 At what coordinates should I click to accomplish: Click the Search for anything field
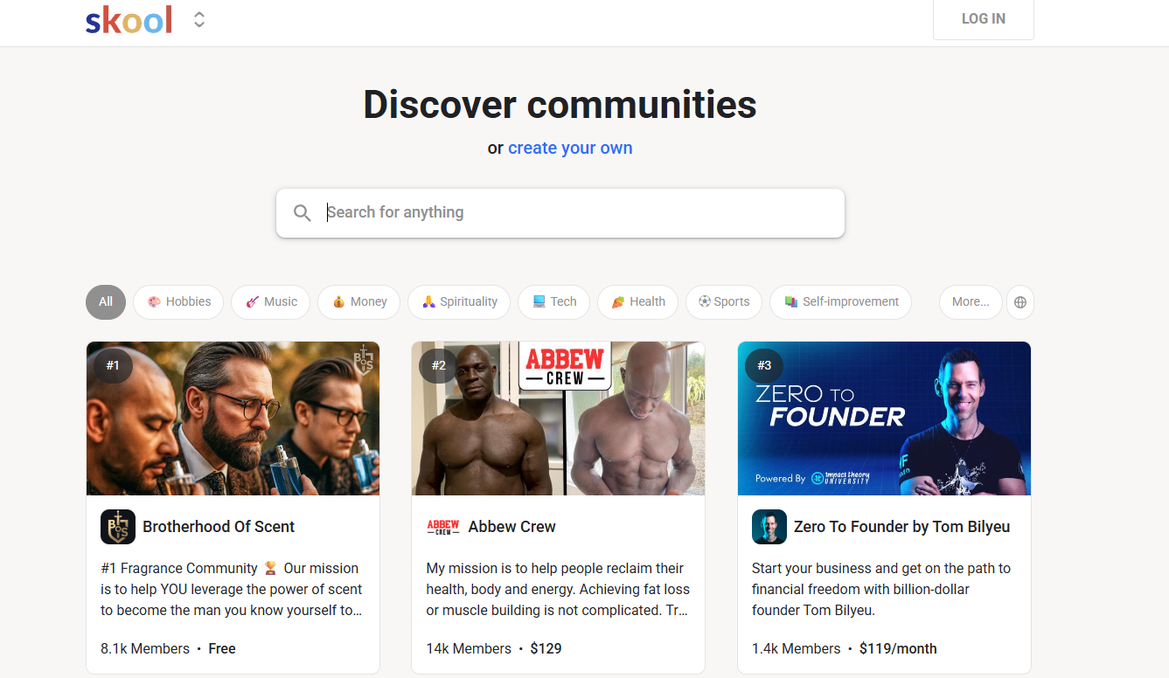[x=560, y=212]
